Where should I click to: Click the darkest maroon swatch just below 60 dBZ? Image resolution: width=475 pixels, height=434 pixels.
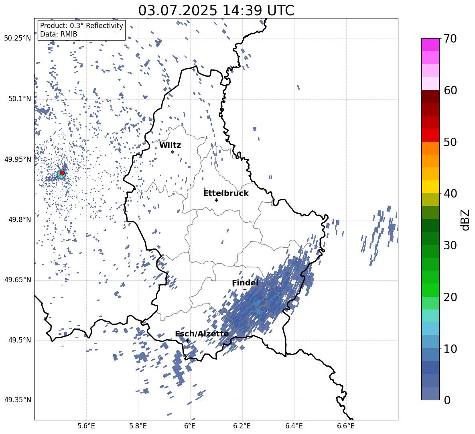pyautogui.click(x=430, y=96)
